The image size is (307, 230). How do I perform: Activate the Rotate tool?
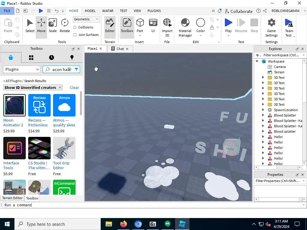click(x=65, y=26)
